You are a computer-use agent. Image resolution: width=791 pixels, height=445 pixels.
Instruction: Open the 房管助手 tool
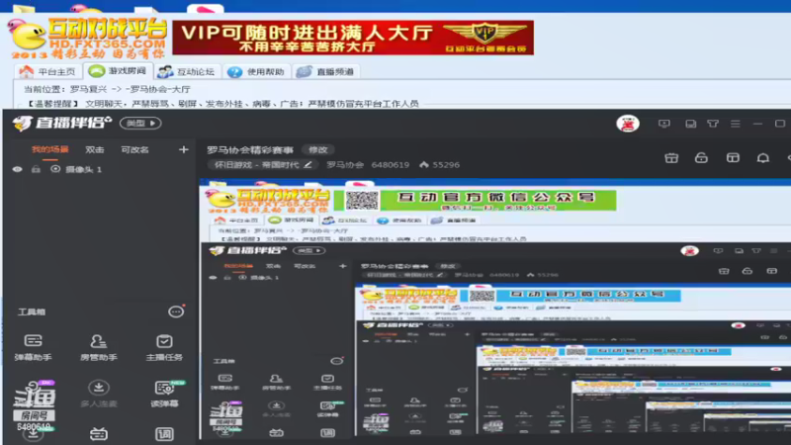(99, 347)
